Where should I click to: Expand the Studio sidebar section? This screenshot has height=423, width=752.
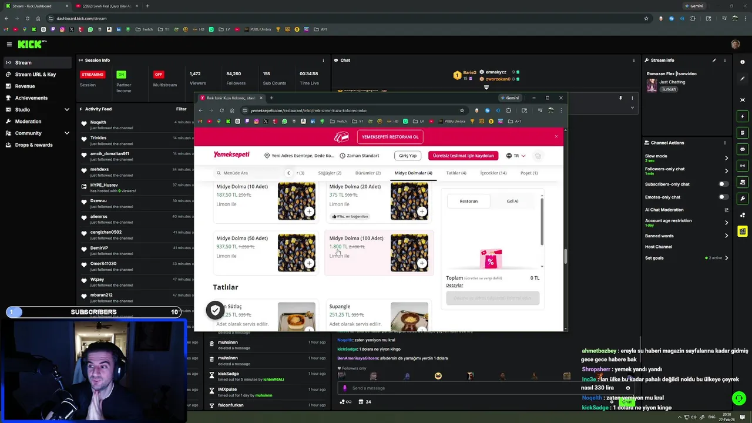[66, 110]
